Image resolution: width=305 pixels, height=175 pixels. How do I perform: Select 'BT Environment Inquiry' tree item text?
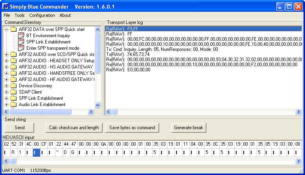click(48, 36)
